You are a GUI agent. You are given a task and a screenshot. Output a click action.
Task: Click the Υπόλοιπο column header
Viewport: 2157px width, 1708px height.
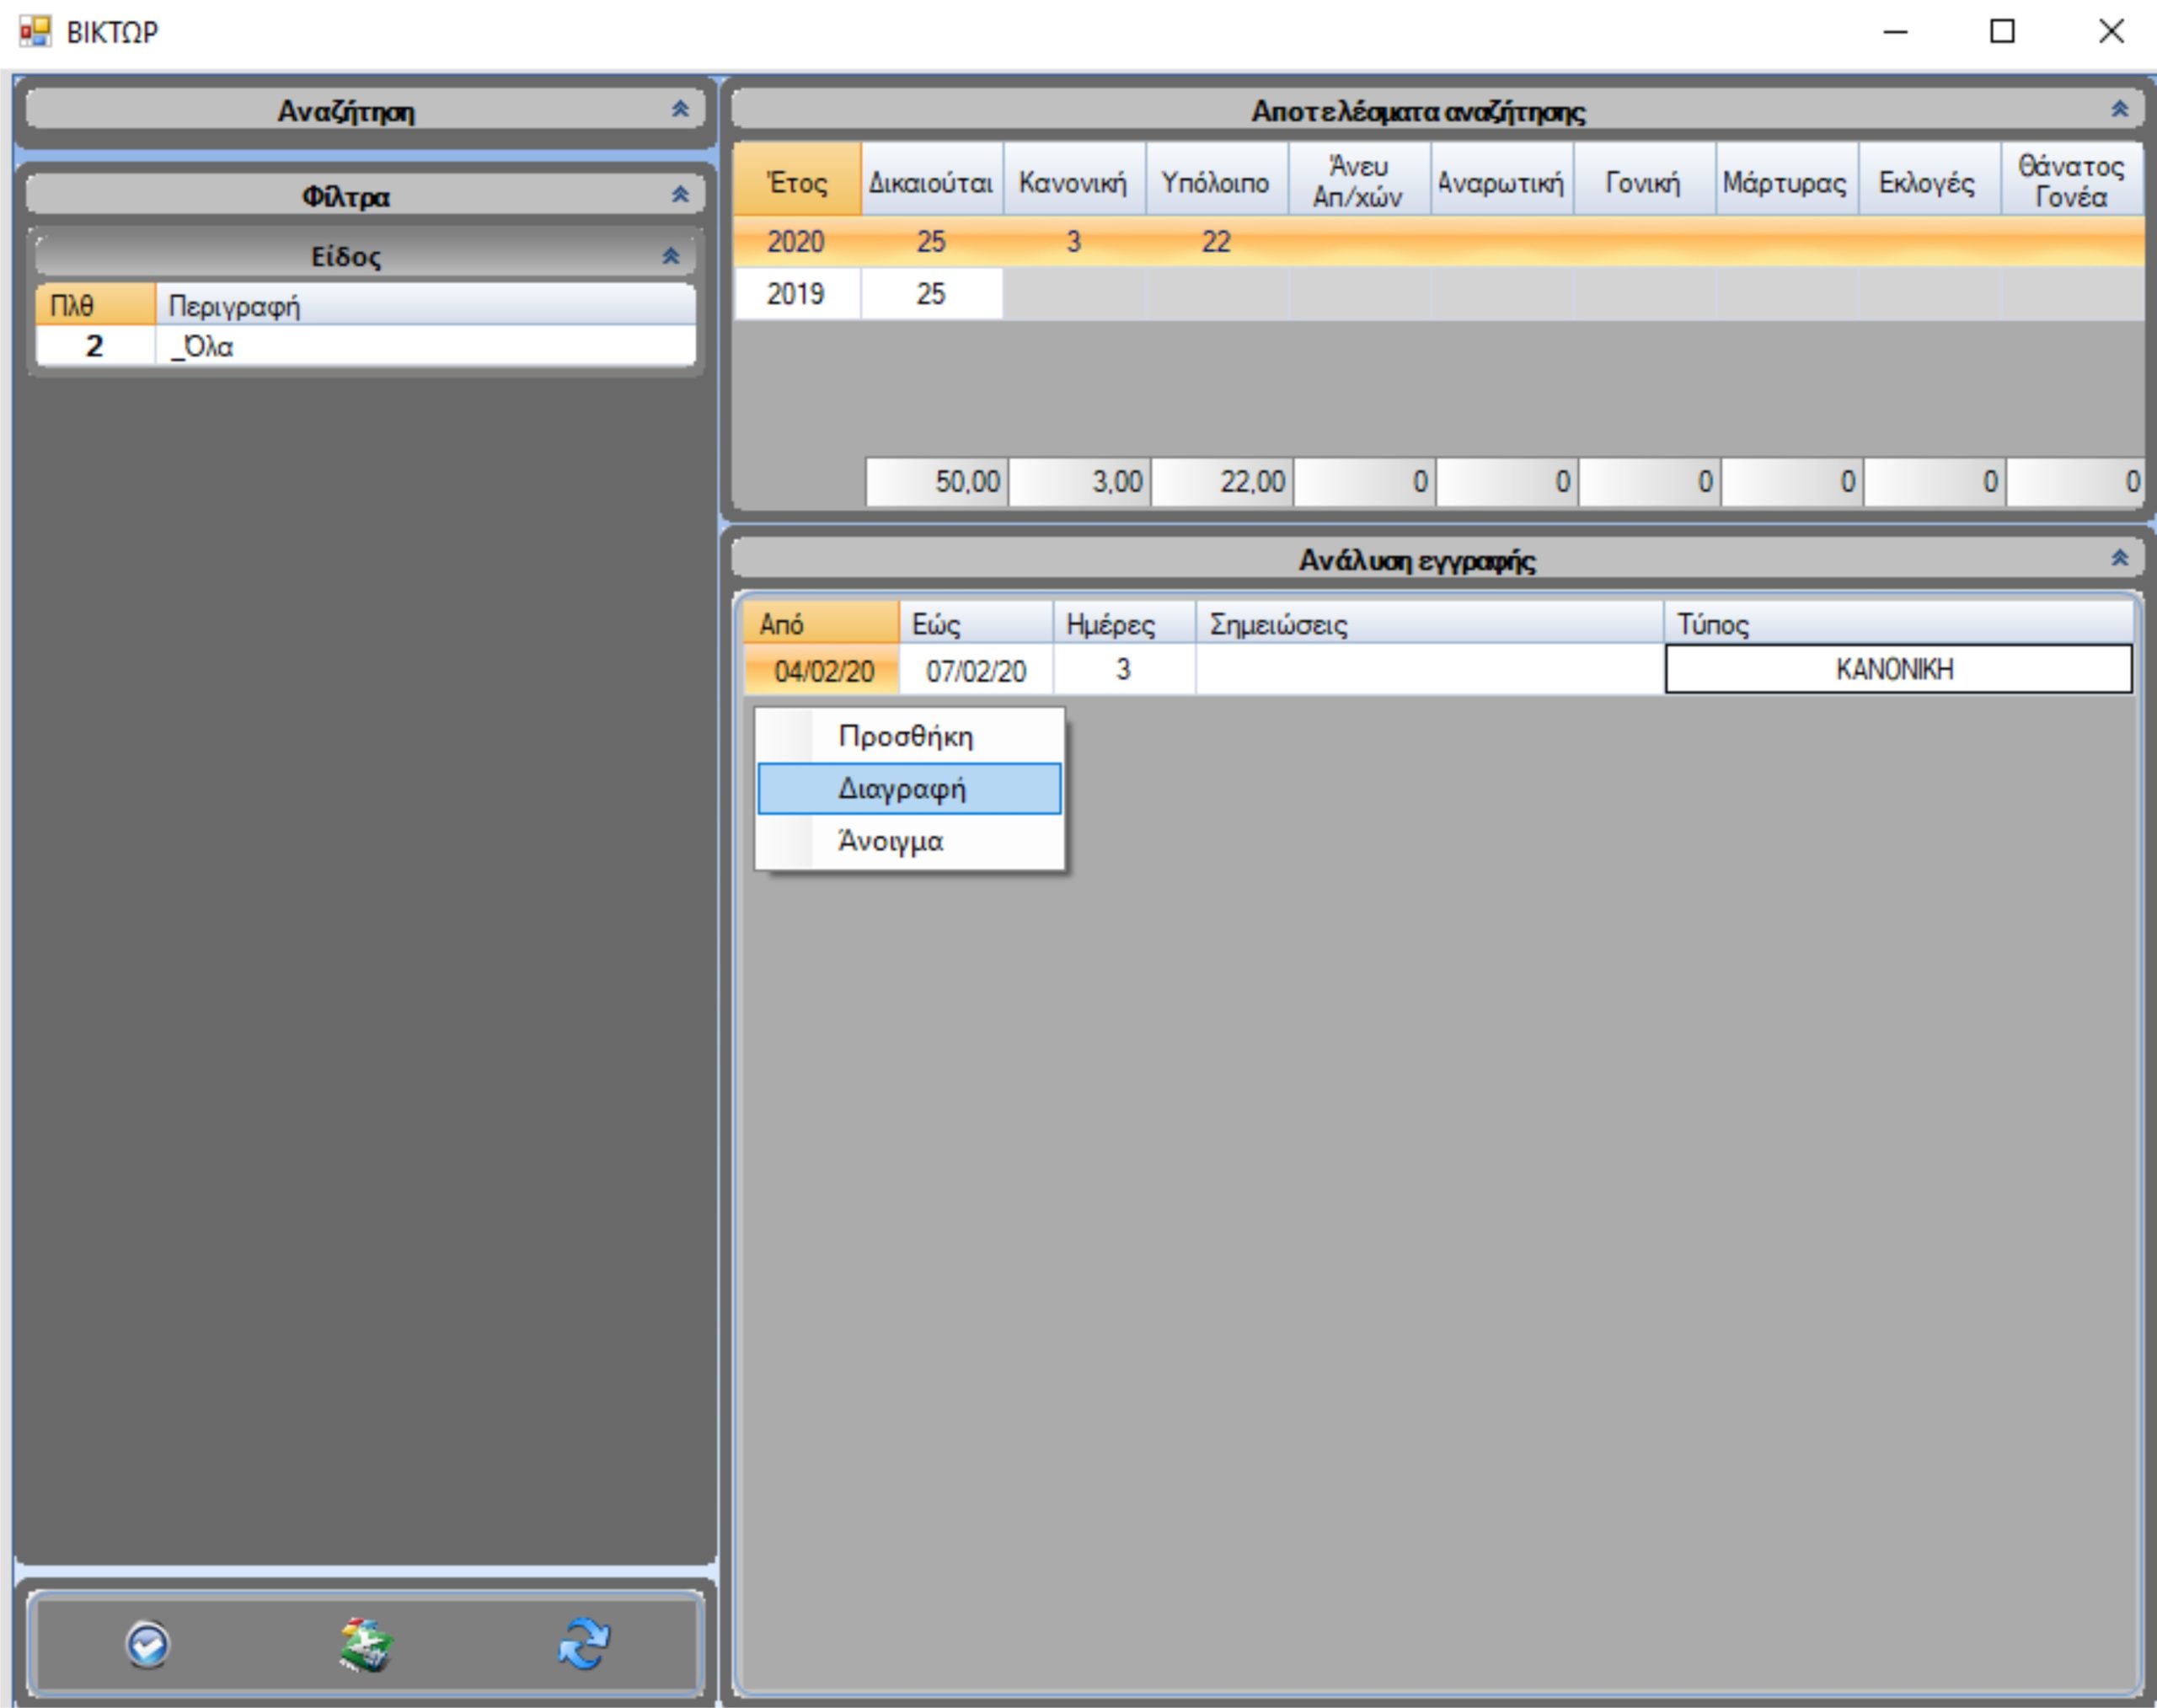click(1215, 181)
